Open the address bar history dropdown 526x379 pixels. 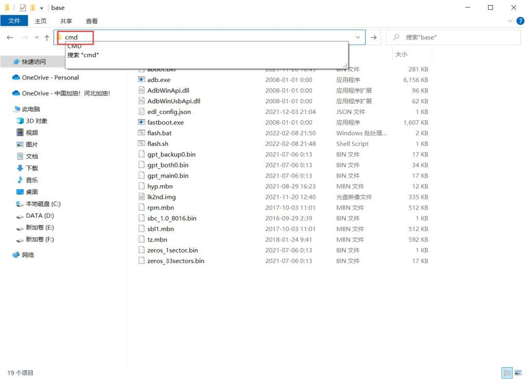[358, 37]
